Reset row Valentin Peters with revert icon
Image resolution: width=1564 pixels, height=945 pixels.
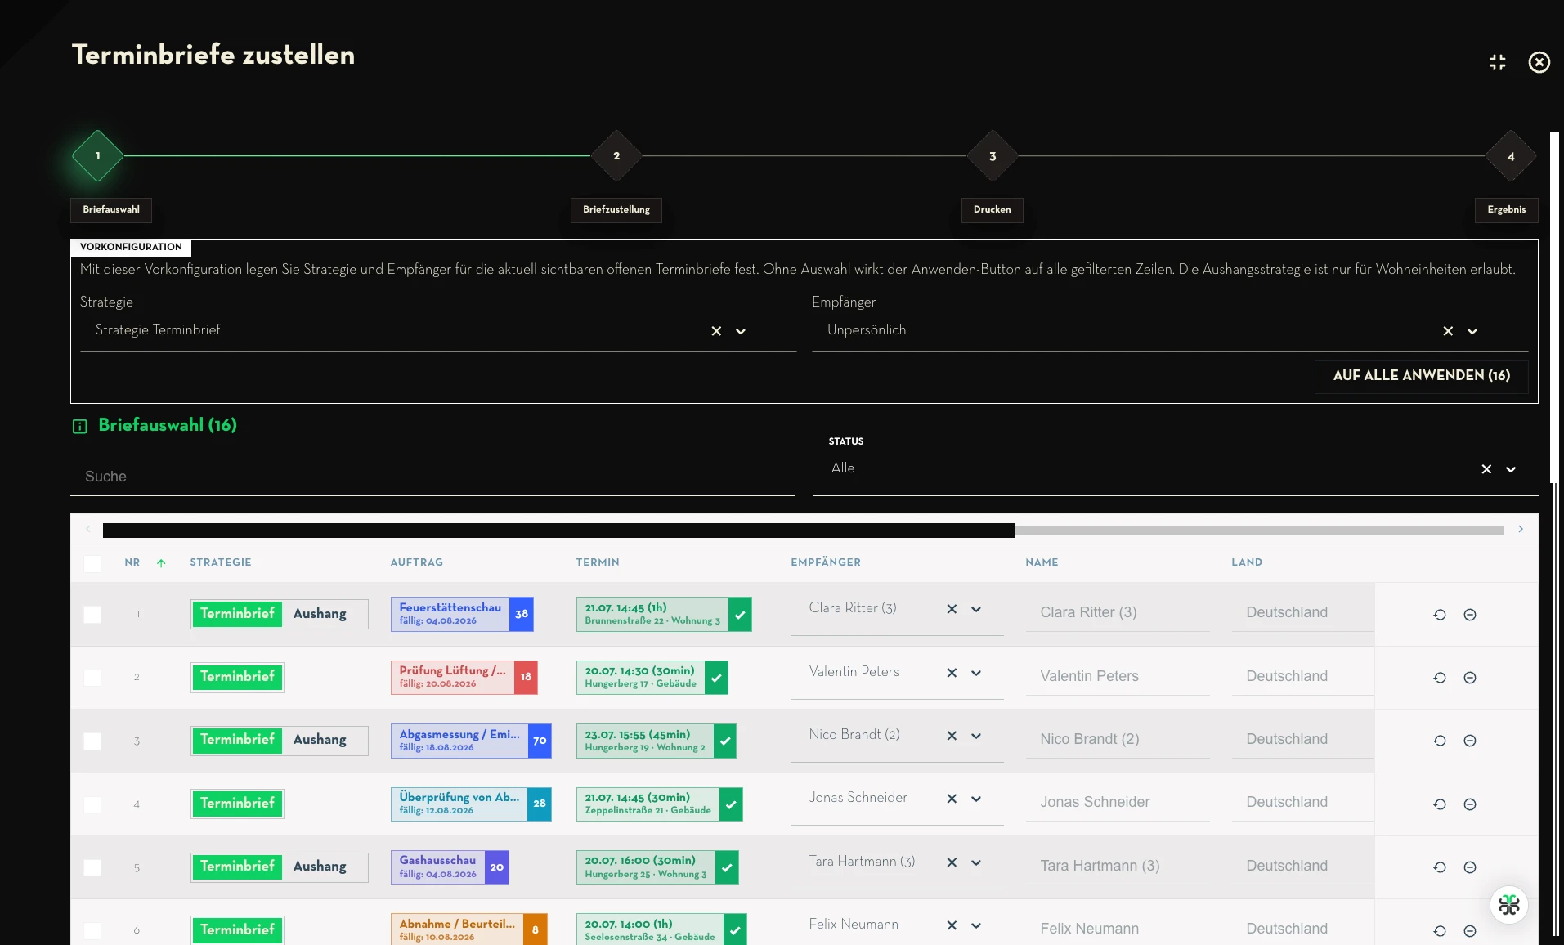[1440, 678]
